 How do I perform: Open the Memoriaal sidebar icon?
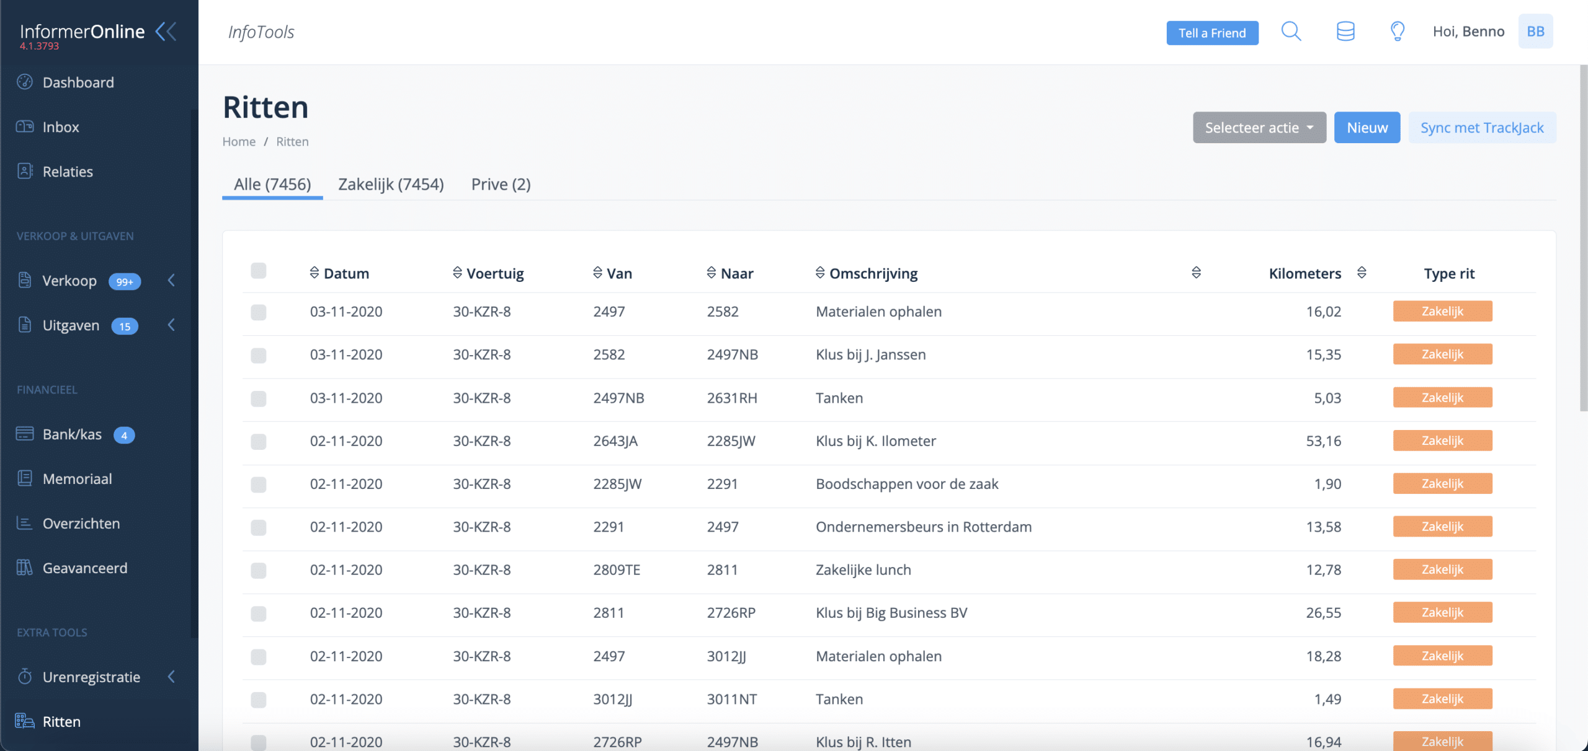click(x=25, y=478)
